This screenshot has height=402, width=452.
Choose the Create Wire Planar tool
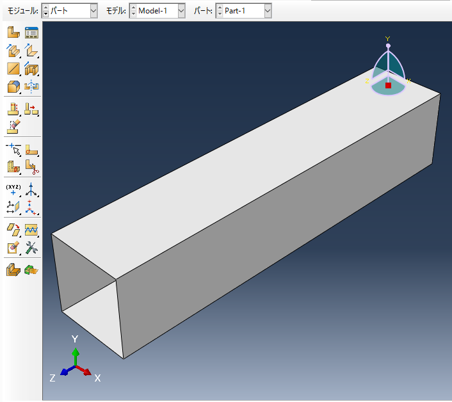(x=13, y=68)
